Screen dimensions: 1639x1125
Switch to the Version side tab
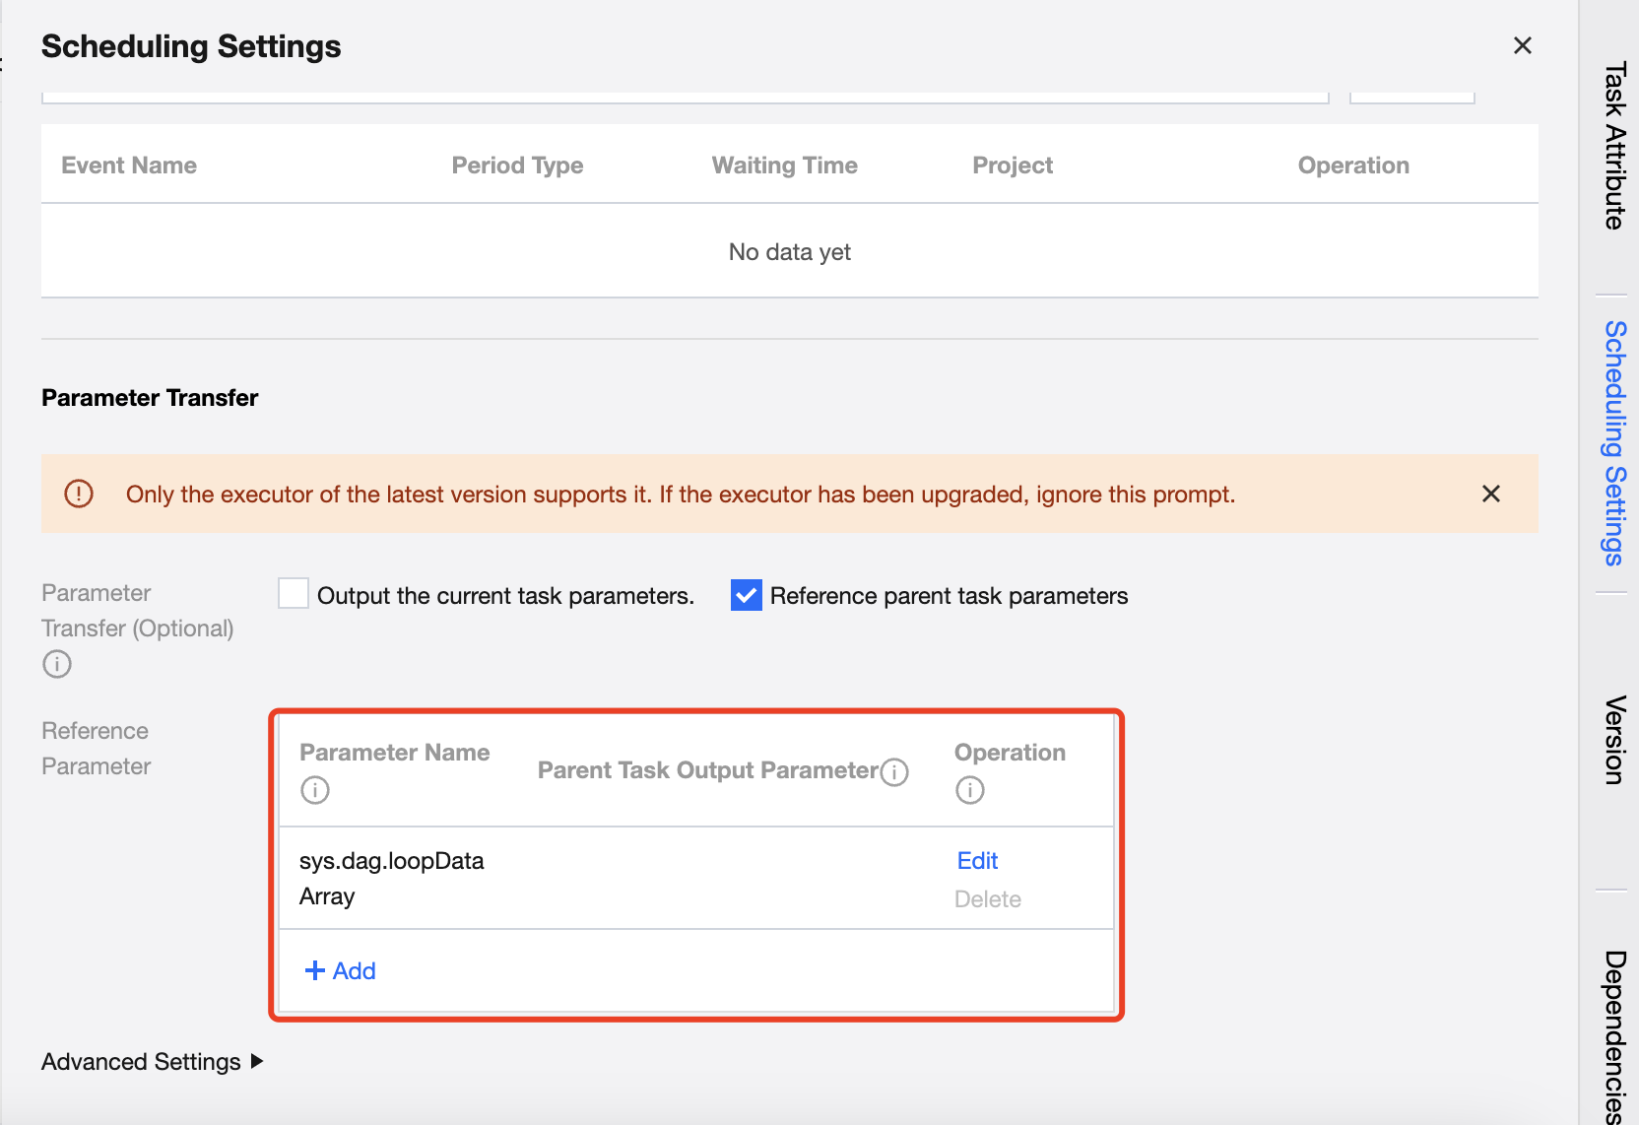(1613, 740)
